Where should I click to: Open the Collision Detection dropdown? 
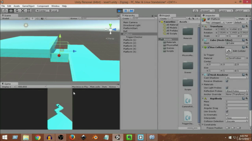[237, 121]
